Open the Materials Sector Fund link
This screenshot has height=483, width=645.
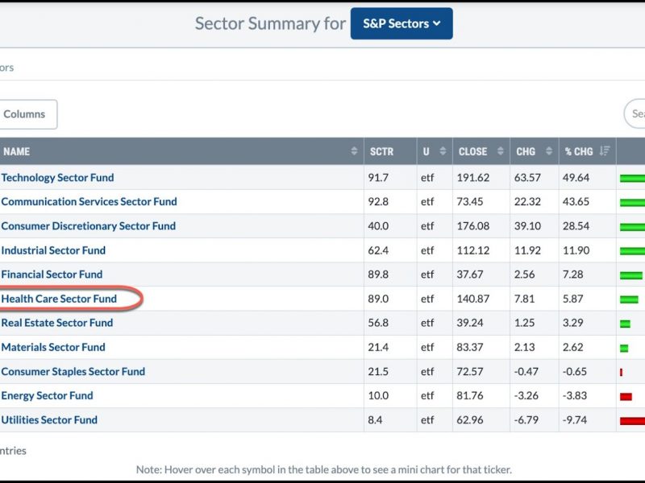(x=53, y=347)
